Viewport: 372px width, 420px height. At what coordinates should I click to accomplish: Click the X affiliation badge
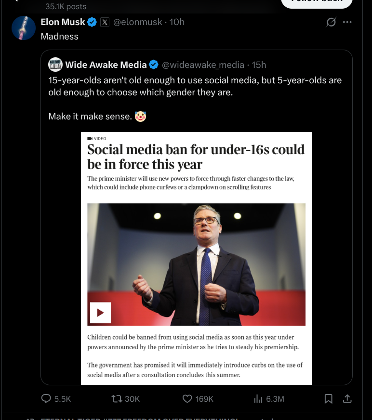click(x=105, y=22)
